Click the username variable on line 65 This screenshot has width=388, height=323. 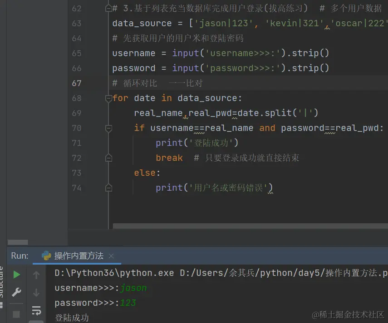[133, 53]
